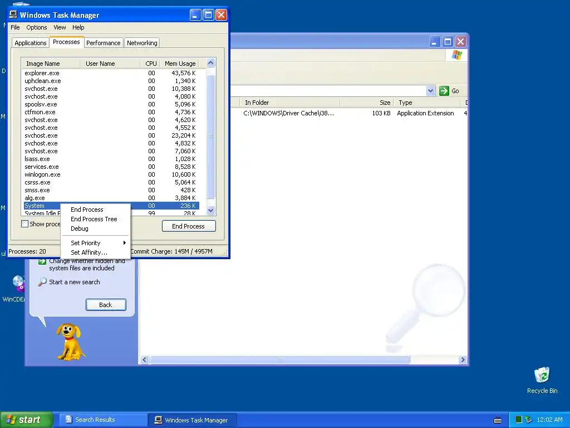Viewport: 570px width, 428px height.
Task: Switch to Search Results taskbar button
Action: click(x=103, y=420)
